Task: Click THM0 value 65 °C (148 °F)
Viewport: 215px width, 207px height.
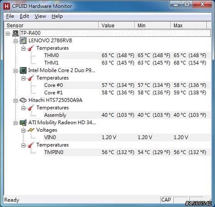Action: tap(118, 55)
